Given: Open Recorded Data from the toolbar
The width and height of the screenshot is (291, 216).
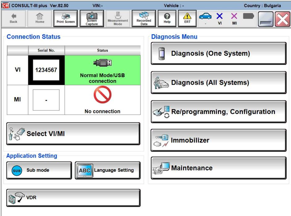Looking at the screenshot, I should tap(144, 18).
